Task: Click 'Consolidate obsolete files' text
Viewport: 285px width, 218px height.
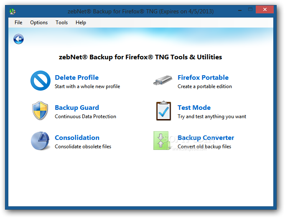Action: click(83, 147)
